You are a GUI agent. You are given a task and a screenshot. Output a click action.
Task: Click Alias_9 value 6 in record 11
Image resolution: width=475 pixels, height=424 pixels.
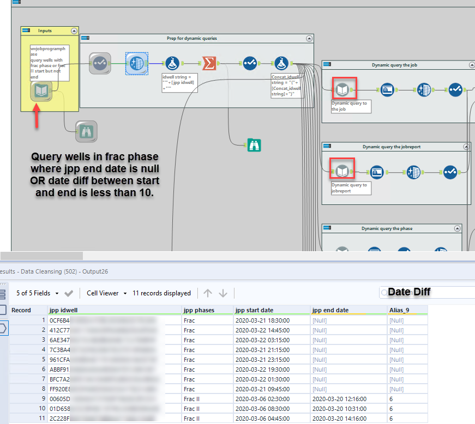tap(407, 419)
